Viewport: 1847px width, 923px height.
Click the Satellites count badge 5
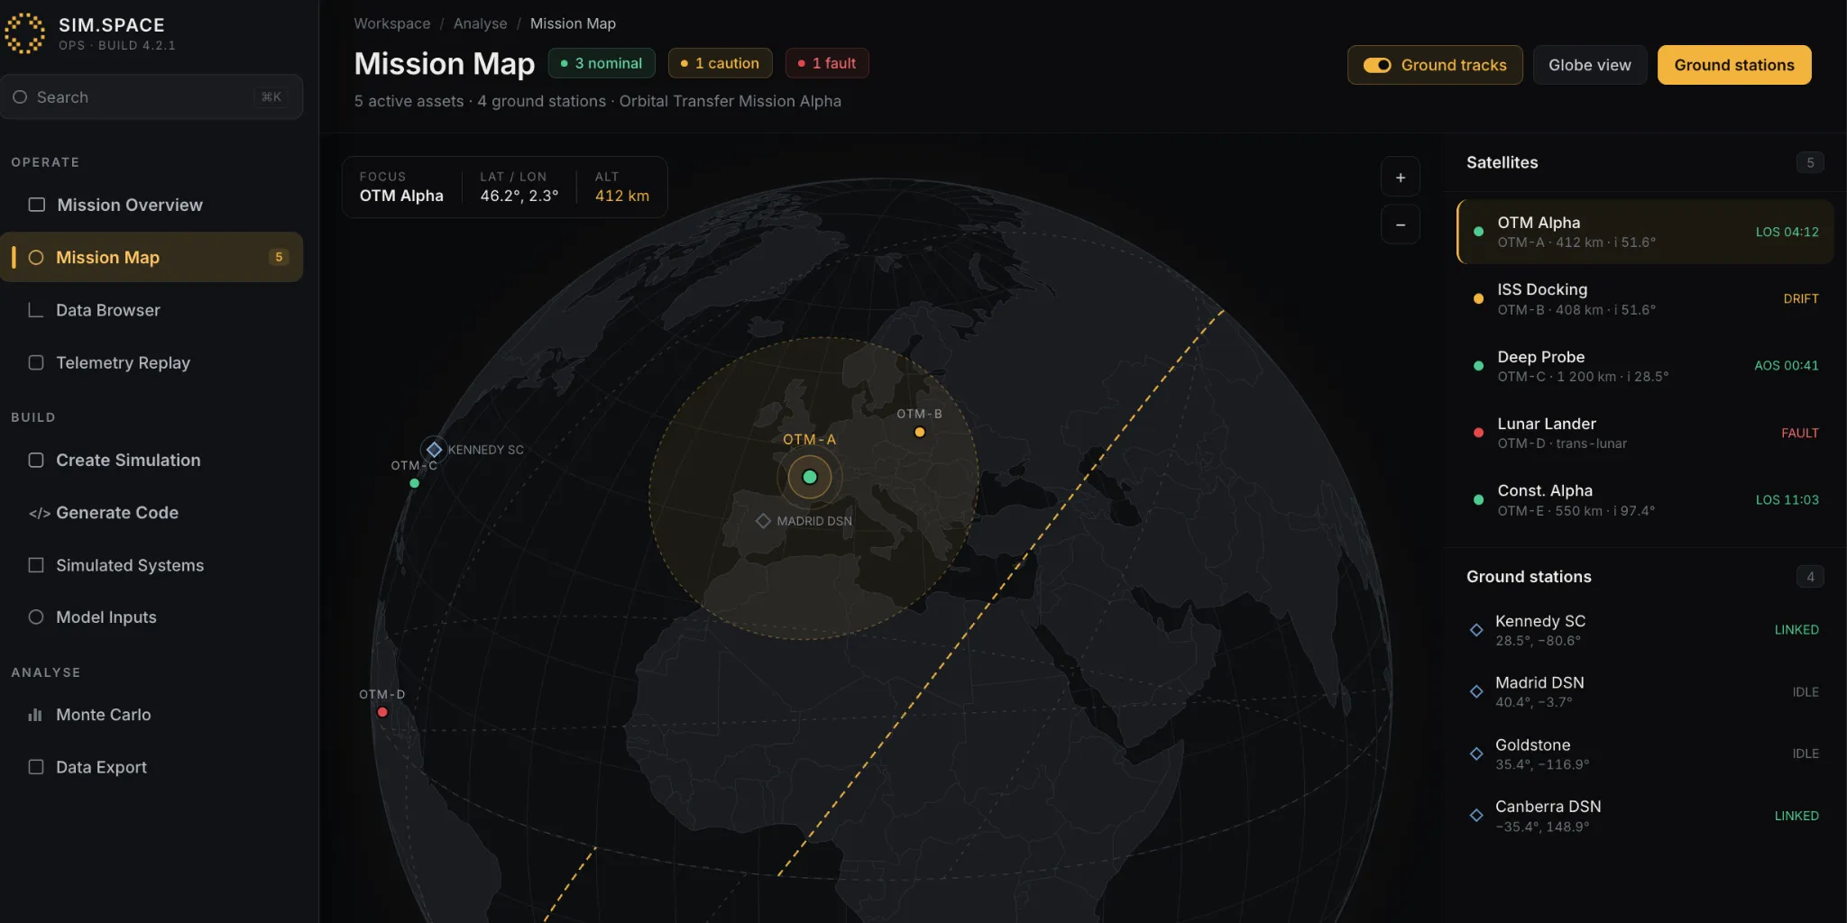1810,162
